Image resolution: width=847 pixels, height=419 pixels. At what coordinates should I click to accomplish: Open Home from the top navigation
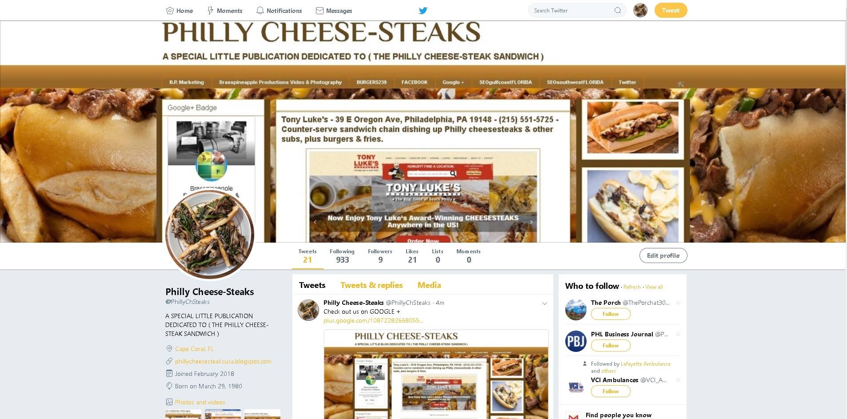point(179,11)
